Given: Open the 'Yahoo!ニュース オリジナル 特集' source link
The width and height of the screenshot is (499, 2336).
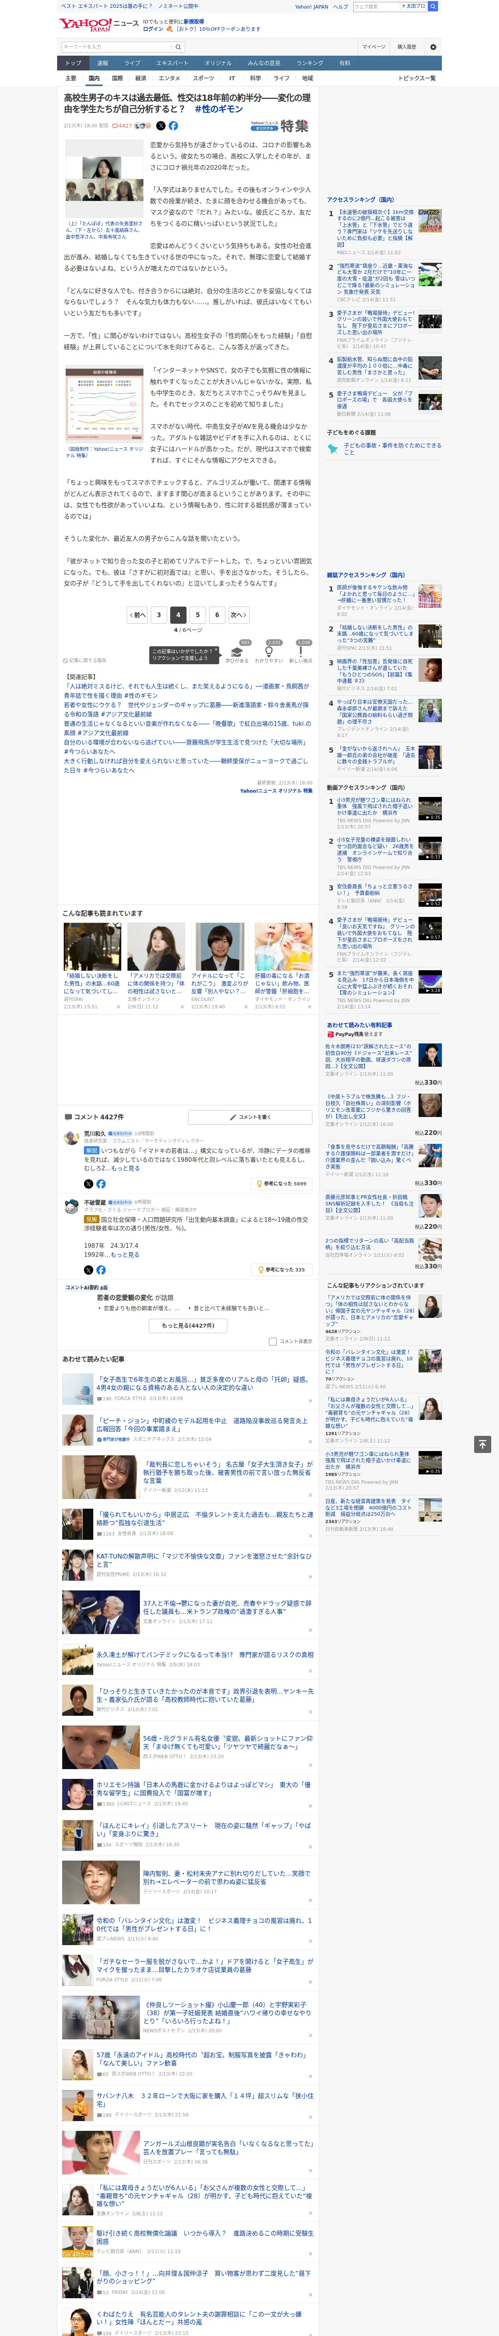Looking at the screenshot, I should [276, 791].
